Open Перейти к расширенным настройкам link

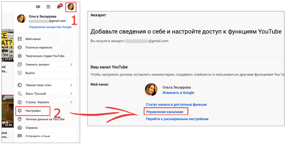pos(177,119)
